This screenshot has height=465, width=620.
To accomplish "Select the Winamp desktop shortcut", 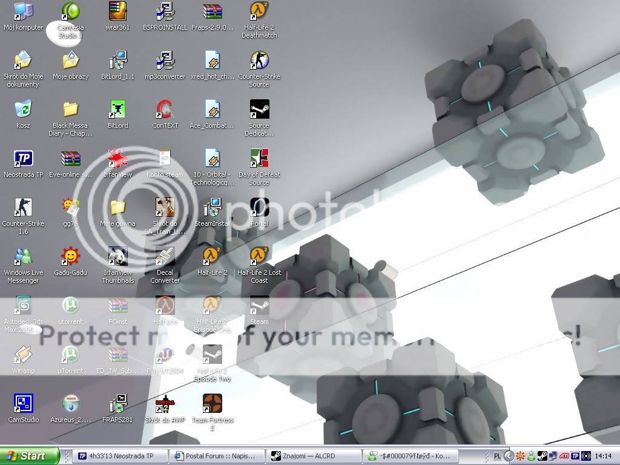I will pyautogui.click(x=23, y=355).
